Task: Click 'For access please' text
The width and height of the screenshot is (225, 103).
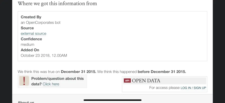Action: 164,88
